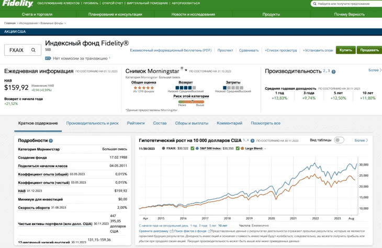Expand Более in the Производительность section
The height and width of the screenshot is (248, 382).
click(x=375, y=70)
